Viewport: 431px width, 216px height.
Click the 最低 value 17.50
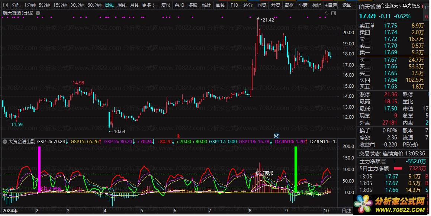click(390, 109)
